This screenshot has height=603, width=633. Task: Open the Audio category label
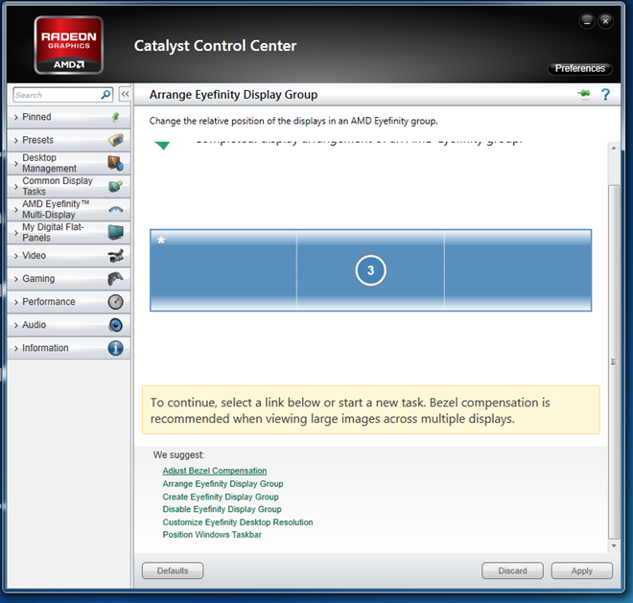[34, 325]
